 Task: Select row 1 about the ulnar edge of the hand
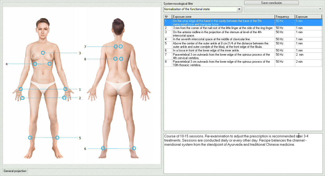243,22
